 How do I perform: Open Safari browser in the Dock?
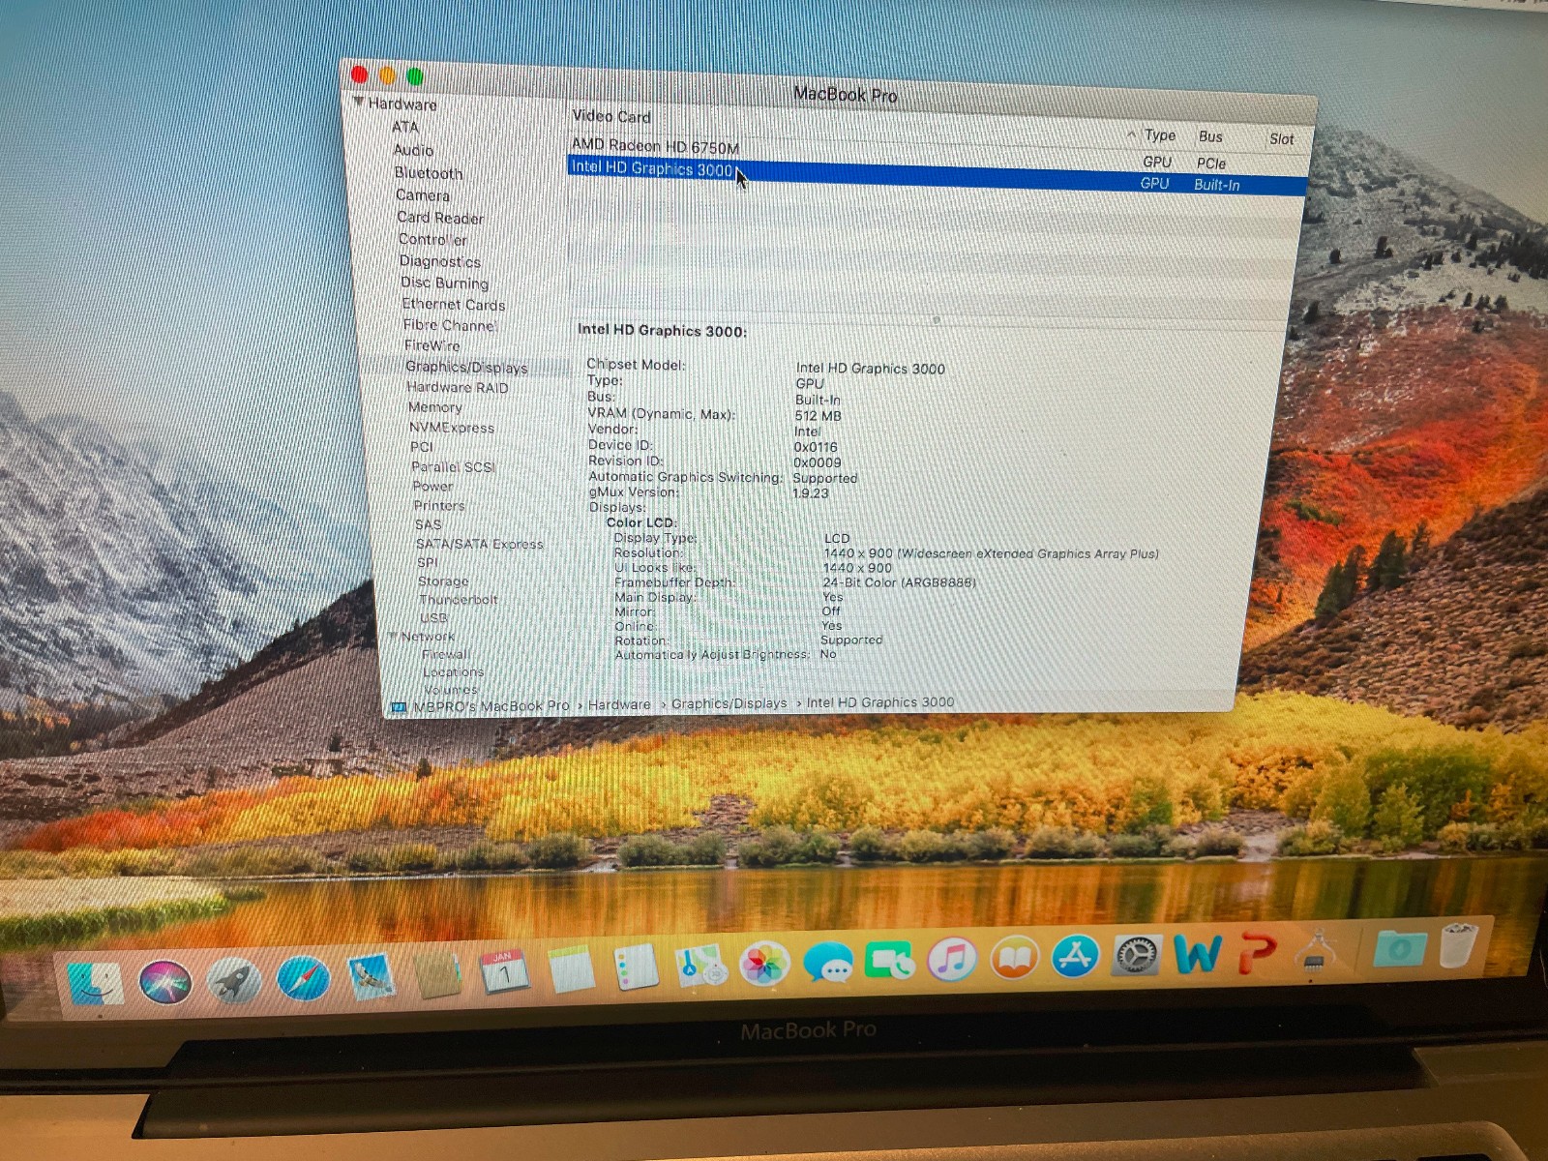[303, 979]
